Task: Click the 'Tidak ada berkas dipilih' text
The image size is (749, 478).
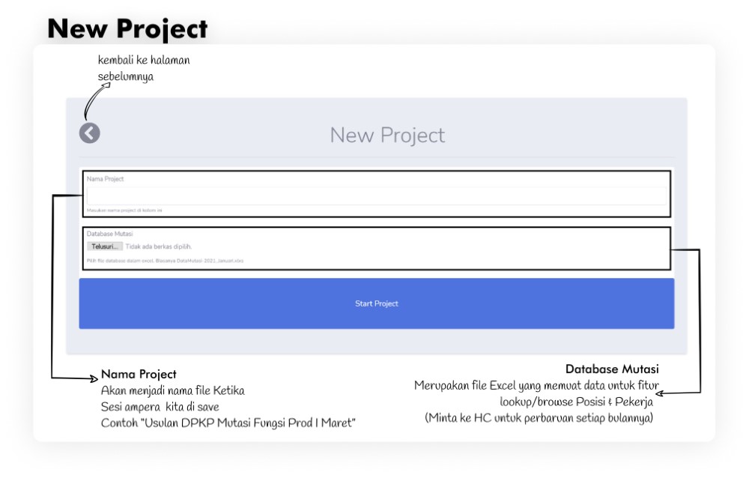Action: (158, 246)
